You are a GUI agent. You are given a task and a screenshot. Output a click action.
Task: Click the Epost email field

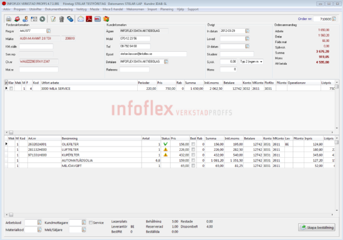pyautogui.click(x=153, y=54)
